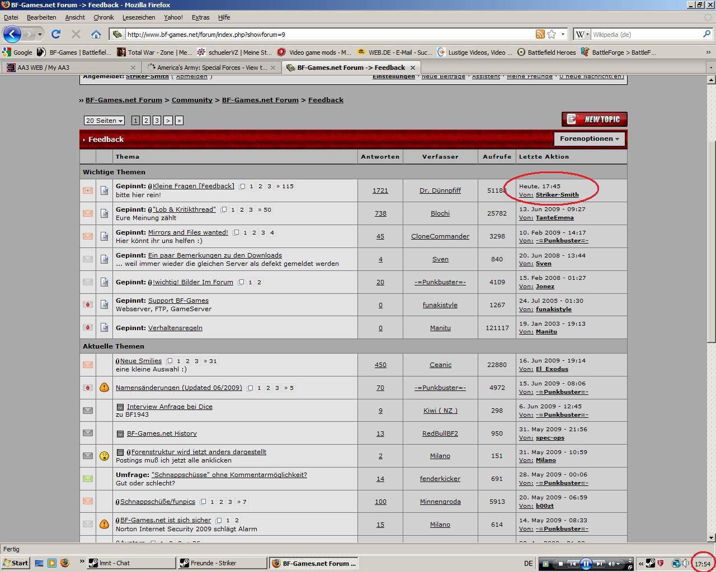Open the Verhaltensregeln thread link

[x=175, y=328]
